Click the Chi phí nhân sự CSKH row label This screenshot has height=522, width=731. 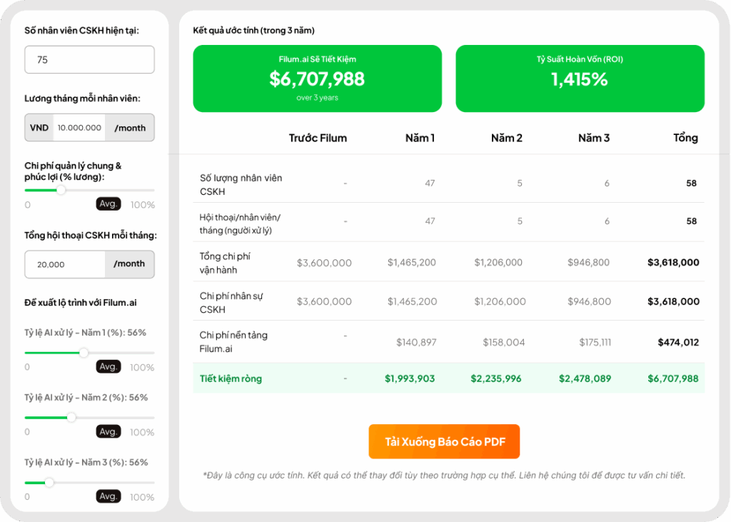(x=231, y=303)
